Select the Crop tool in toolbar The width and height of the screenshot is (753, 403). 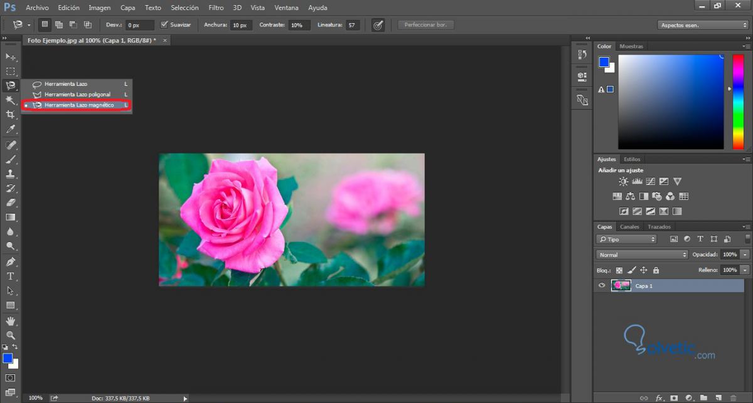coord(11,115)
